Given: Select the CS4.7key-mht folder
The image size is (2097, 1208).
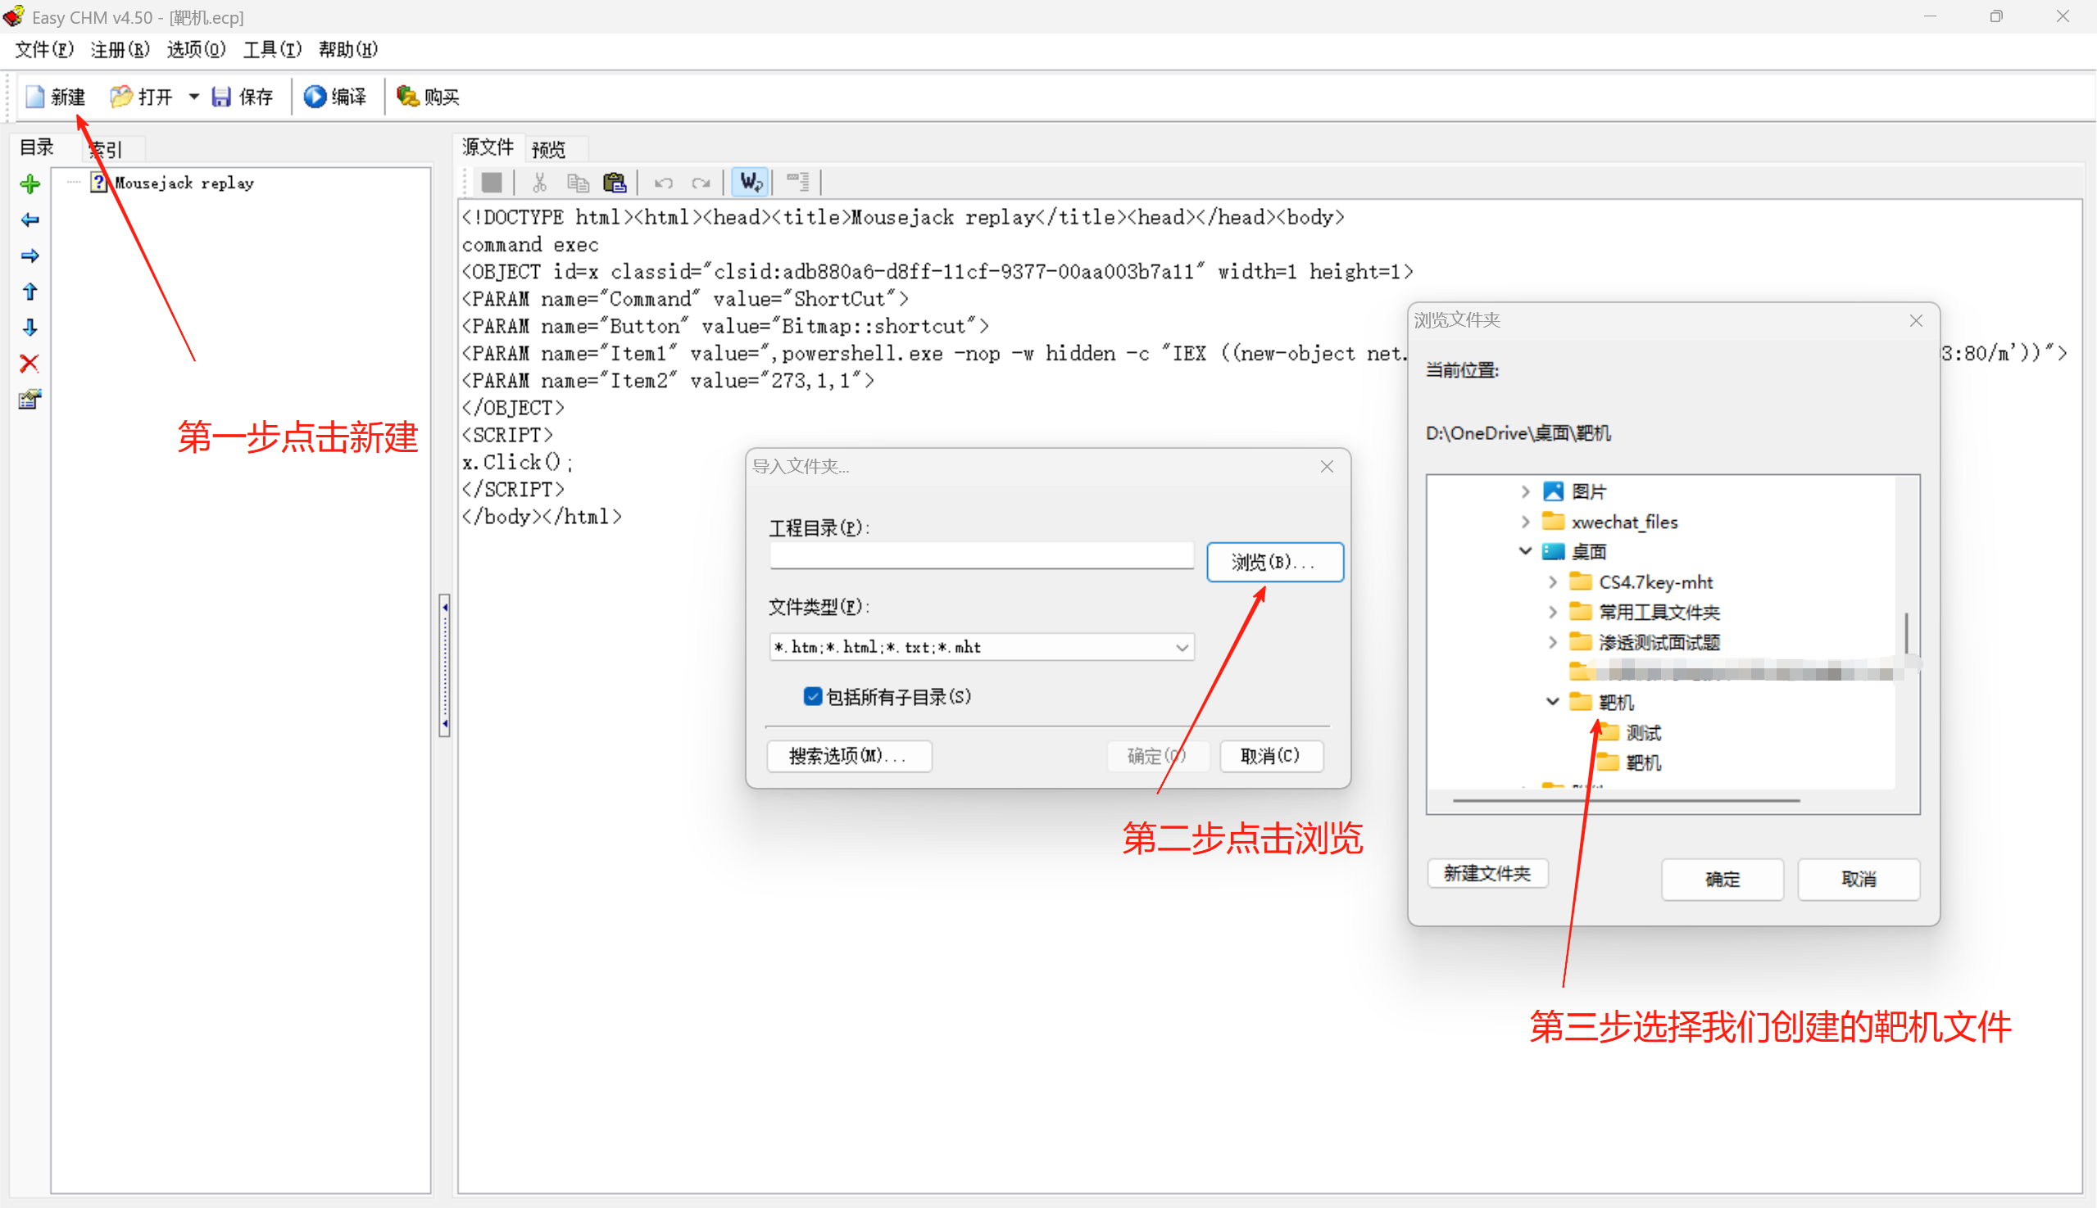Looking at the screenshot, I should tap(1655, 581).
